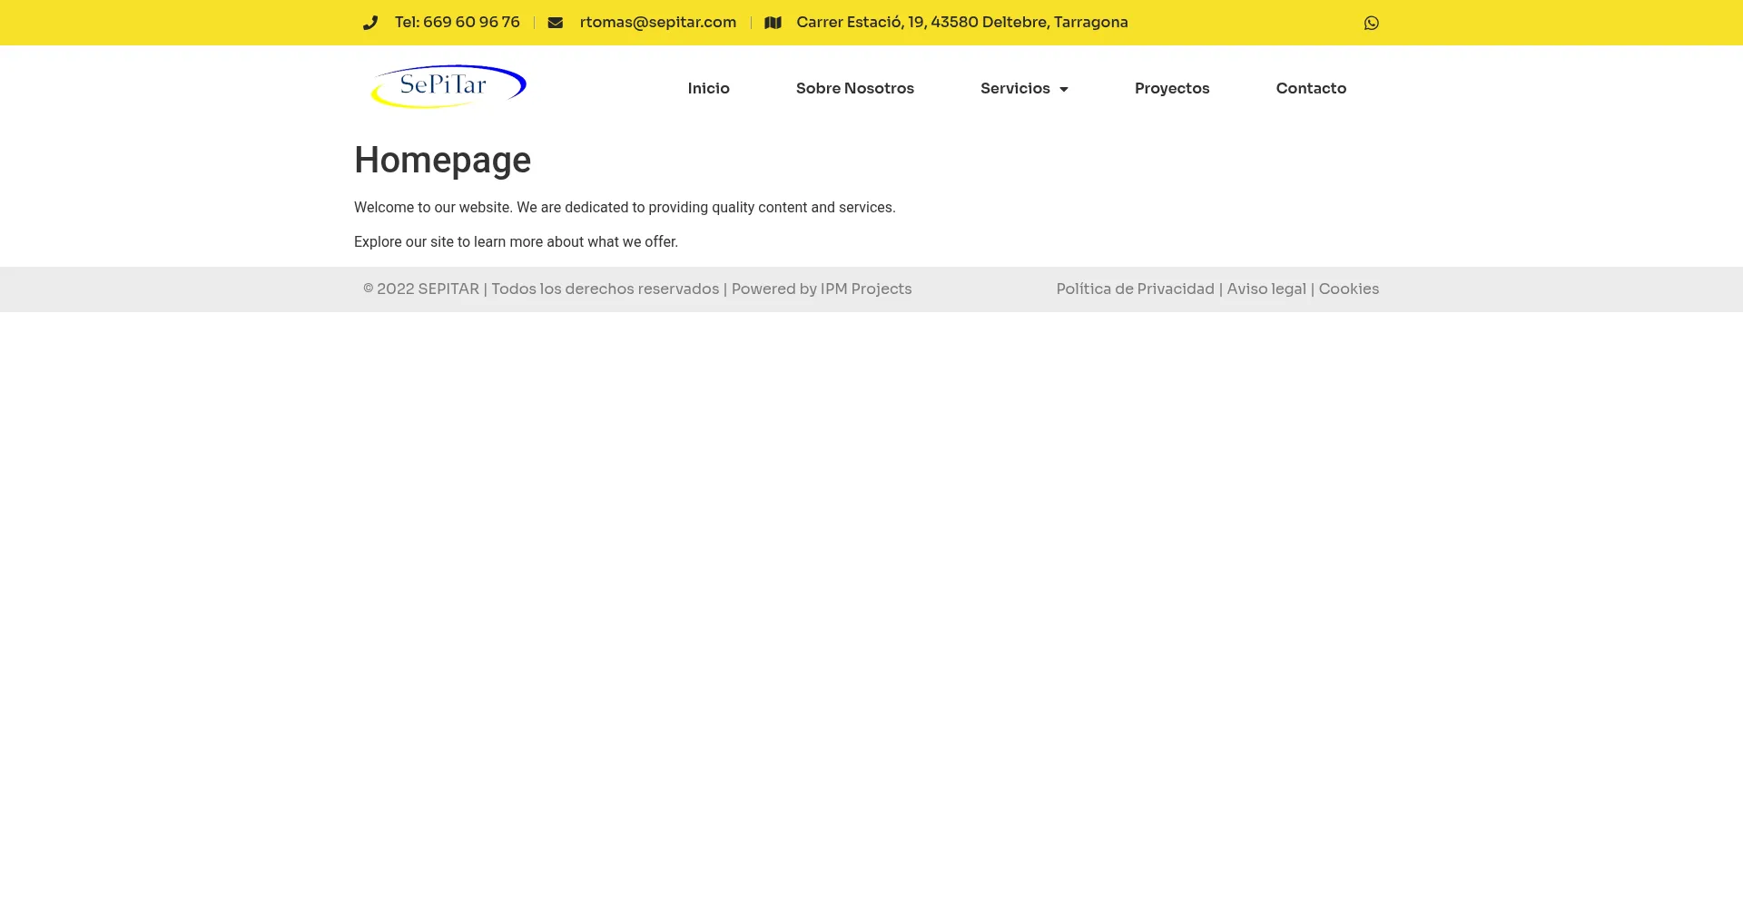1743x901 pixels.
Task: Open the Inicio menu item
Action: point(708,88)
